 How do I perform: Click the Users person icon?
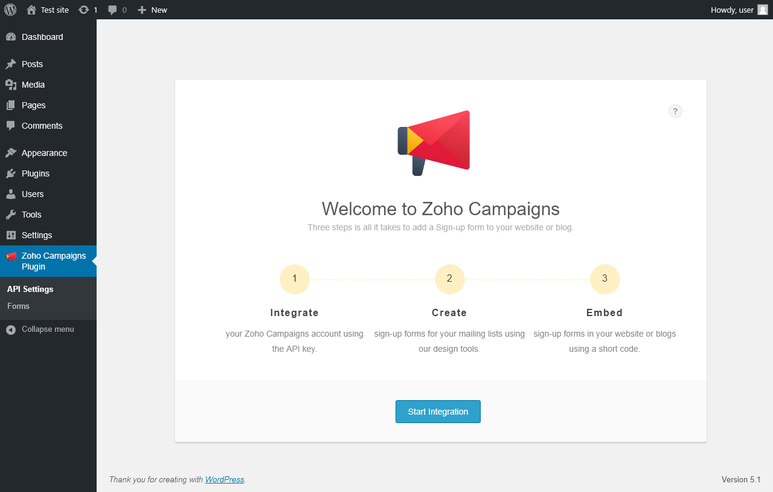11,194
